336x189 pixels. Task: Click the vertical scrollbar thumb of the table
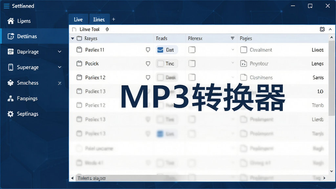pos(331,78)
